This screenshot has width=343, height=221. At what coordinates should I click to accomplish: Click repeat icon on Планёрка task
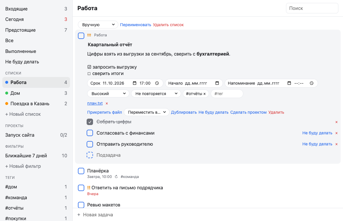pyautogui.click(x=116, y=177)
